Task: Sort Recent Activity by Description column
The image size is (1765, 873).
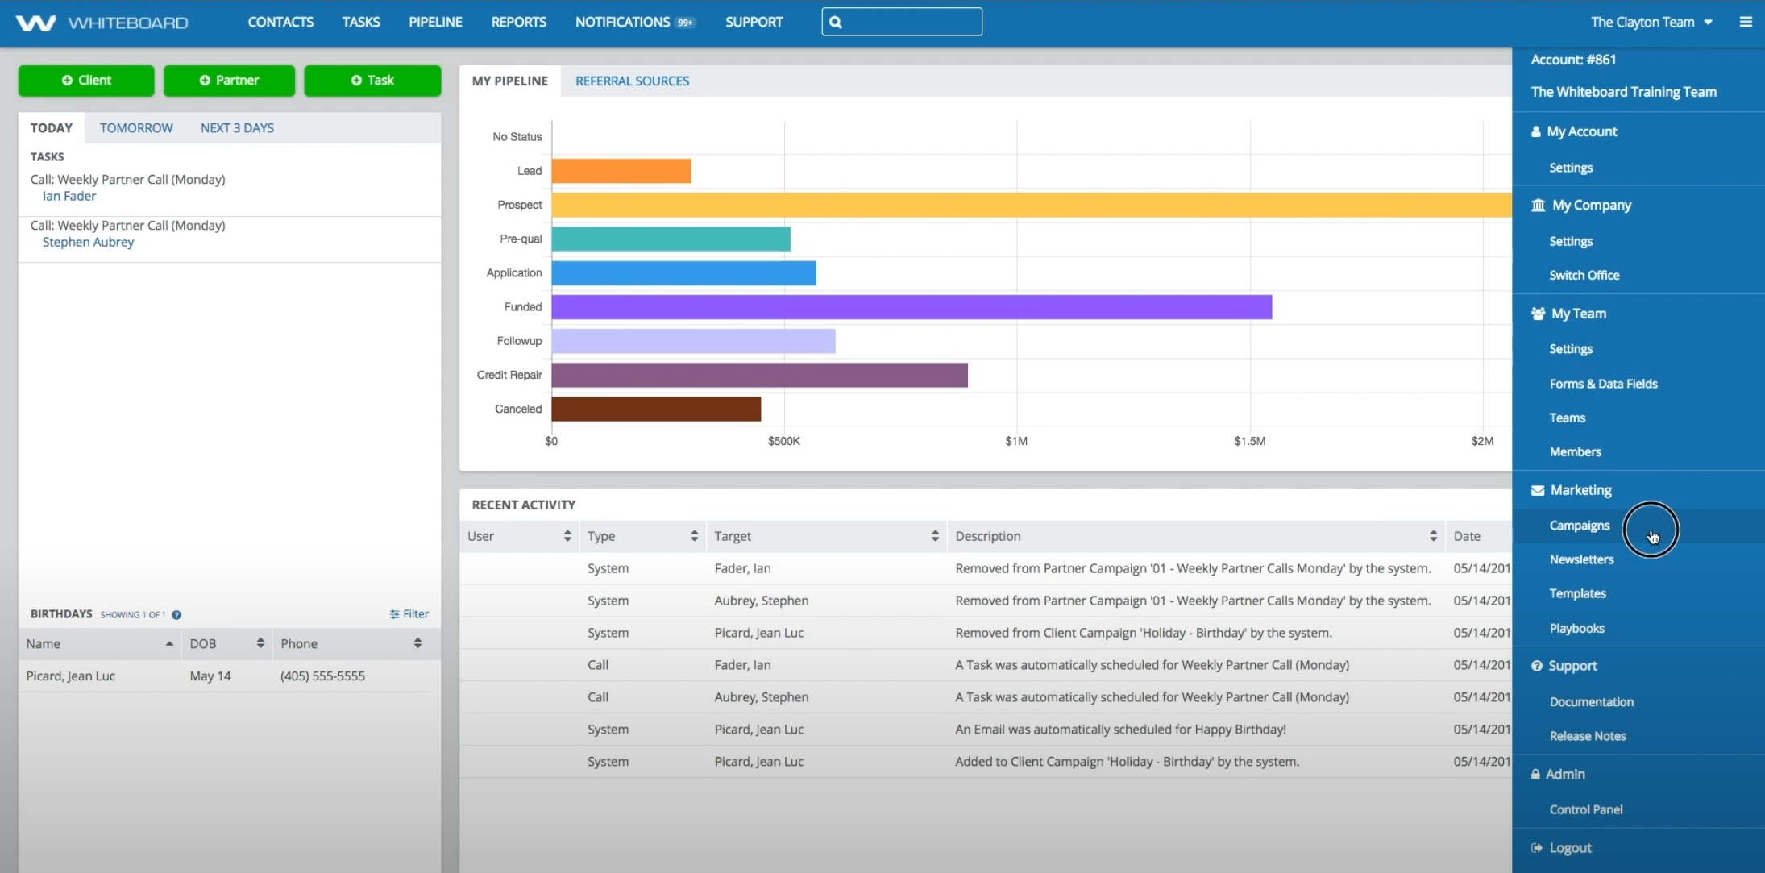Action: coord(1433,536)
